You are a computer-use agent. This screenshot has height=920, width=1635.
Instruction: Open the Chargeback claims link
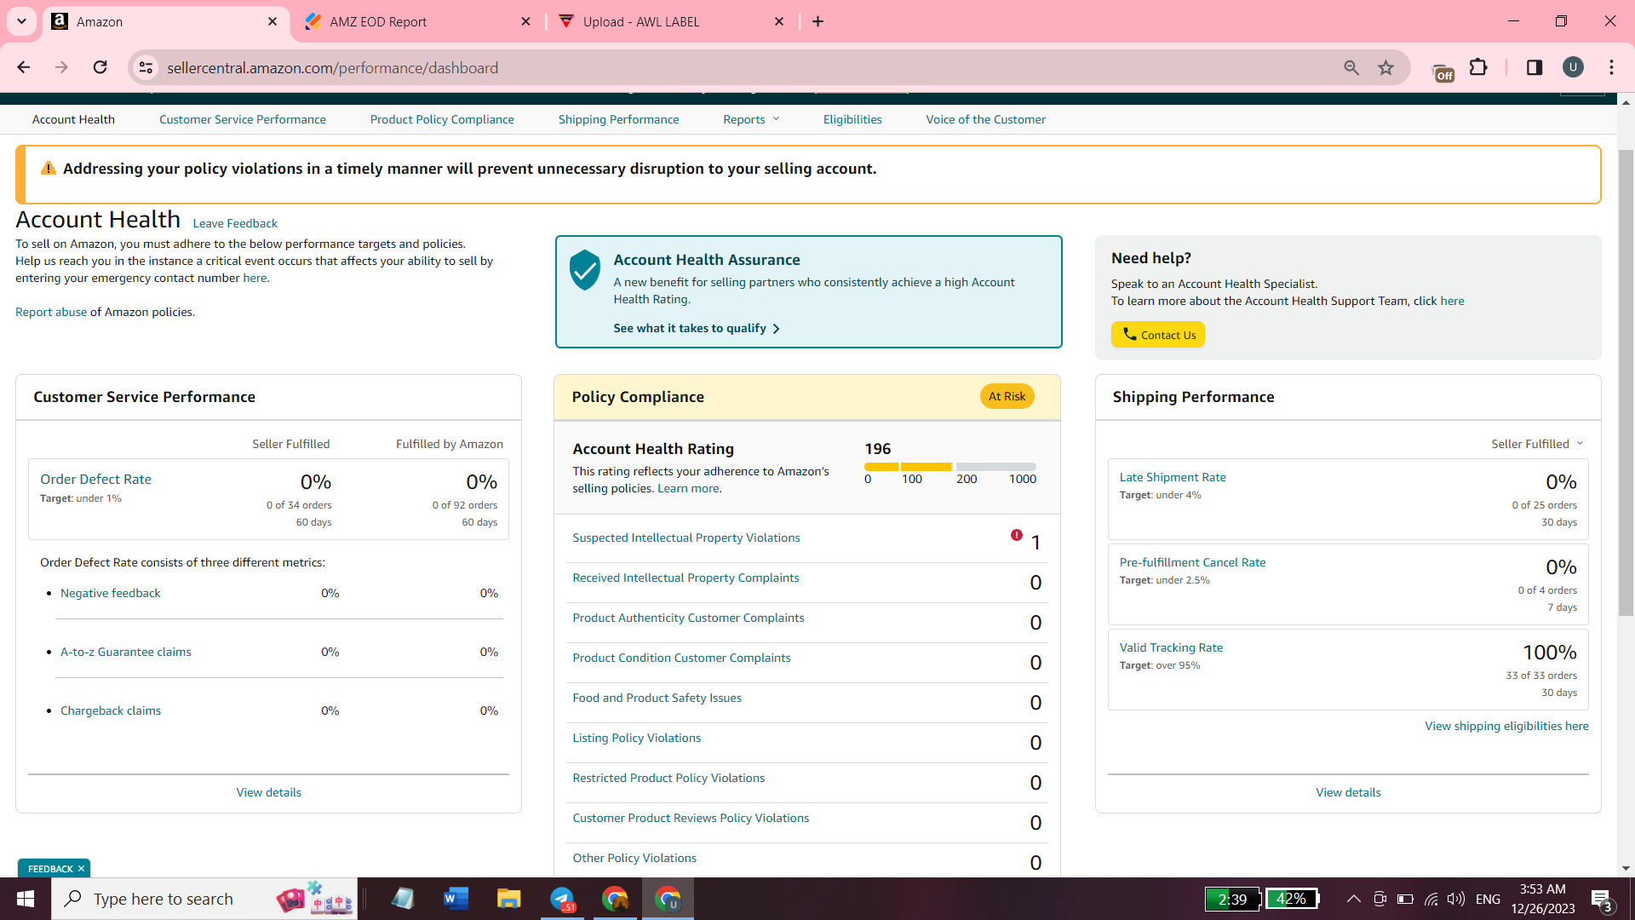111,710
